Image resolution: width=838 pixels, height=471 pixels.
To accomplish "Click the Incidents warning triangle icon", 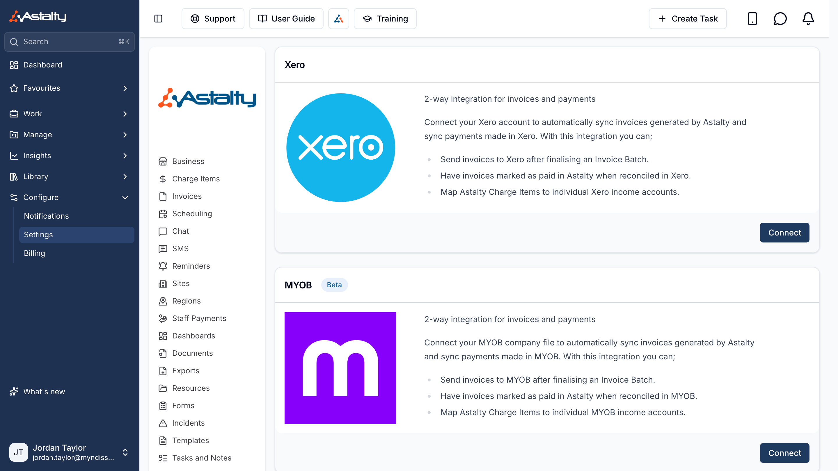I will [x=163, y=423].
